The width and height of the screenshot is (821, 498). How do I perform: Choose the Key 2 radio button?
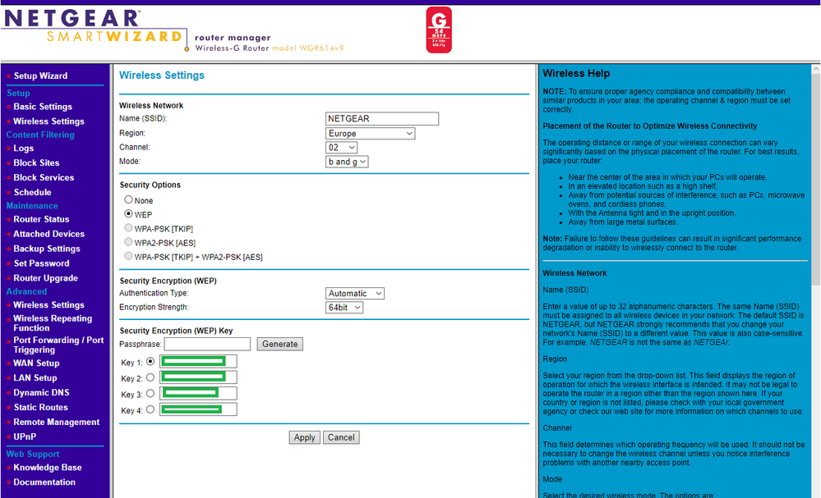click(x=150, y=378)
